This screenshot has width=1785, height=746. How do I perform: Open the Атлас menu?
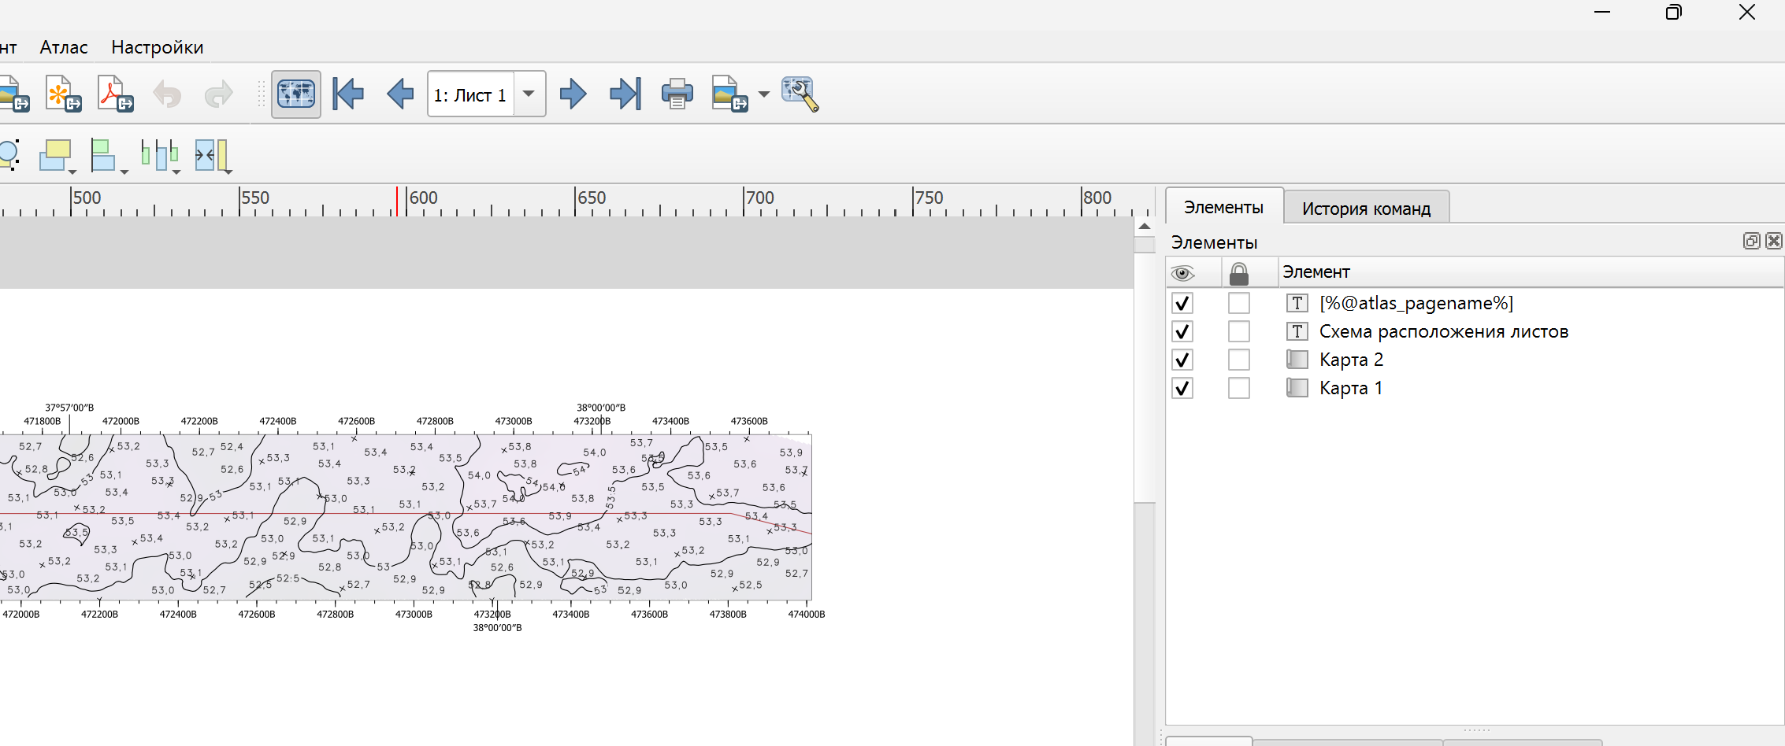point(64,47)
